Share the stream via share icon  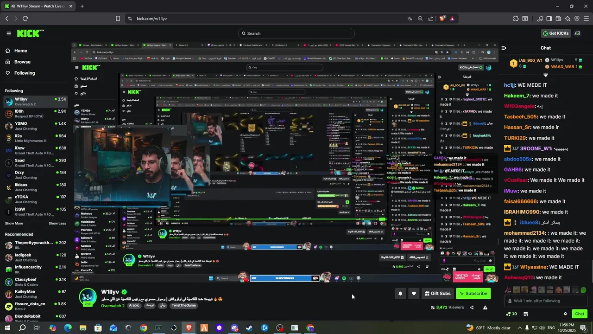pos(472,307)
